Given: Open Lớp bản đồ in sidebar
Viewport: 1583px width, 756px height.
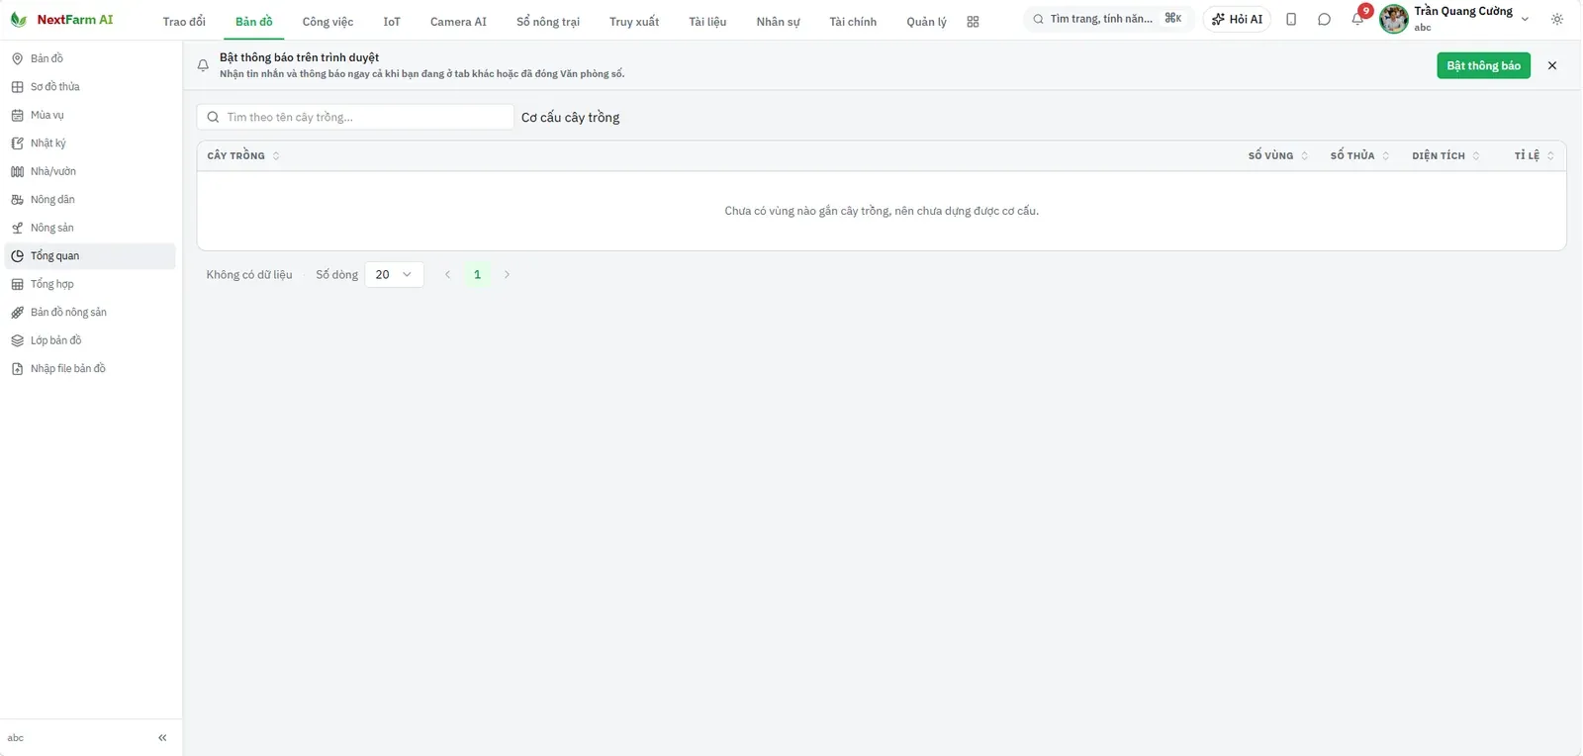Looking at the screenshot, I should [90, 340].
